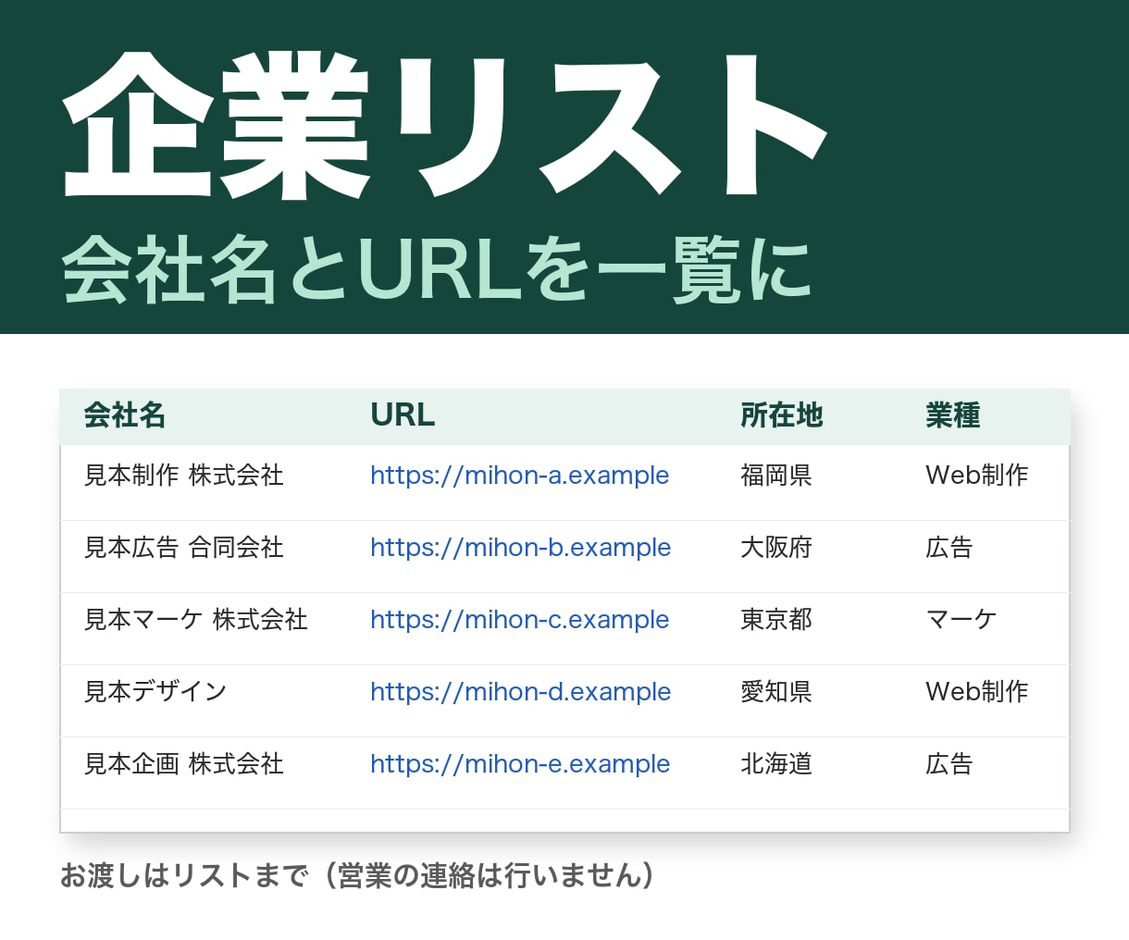Click the URL column header
The height and width of the screenshot is (940, 1129).
coord(403,415)
